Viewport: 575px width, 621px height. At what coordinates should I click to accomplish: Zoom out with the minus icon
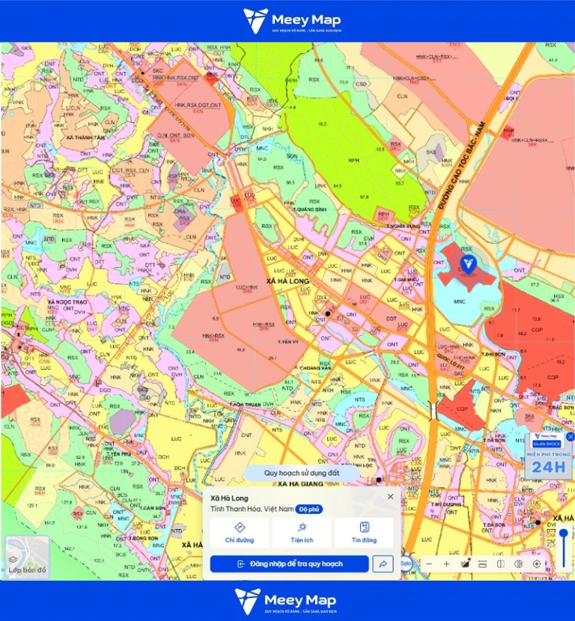(429, 564)
